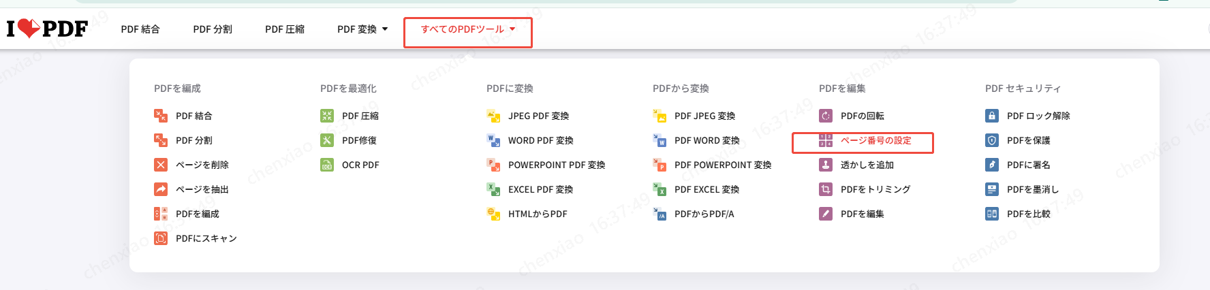
Task: Select POWERPOINT PDF 変換 link
Action: pyautogui.click(x=557, y=165)
